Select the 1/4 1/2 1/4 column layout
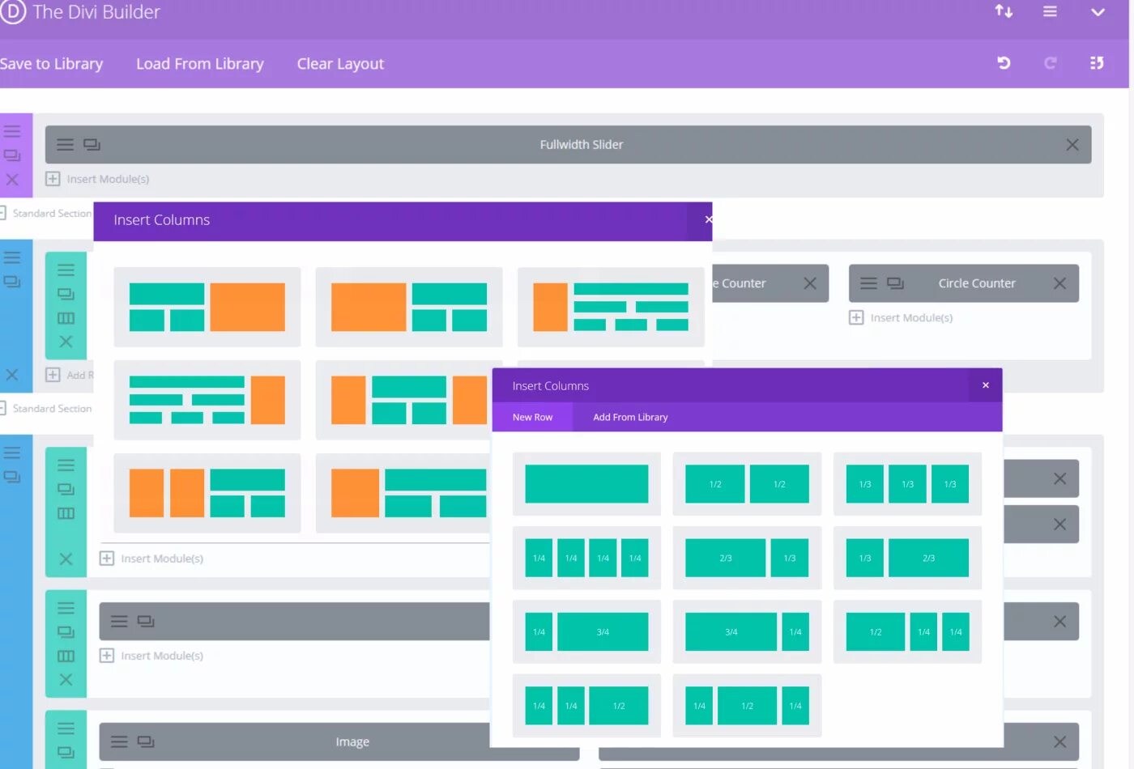Image resolution: width=1134 pixels, height=769 pixels. tap(747, 705)
